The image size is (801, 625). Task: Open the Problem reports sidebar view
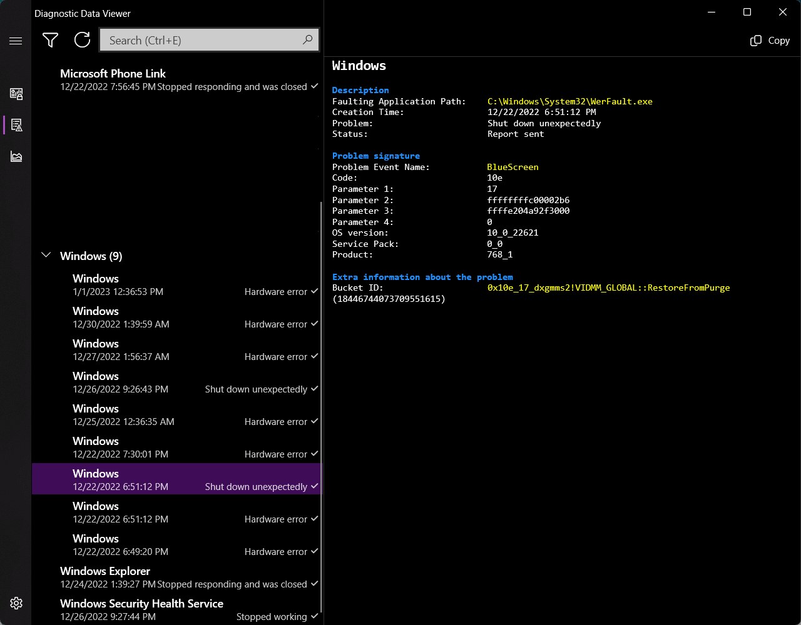(x=16, y=125)
